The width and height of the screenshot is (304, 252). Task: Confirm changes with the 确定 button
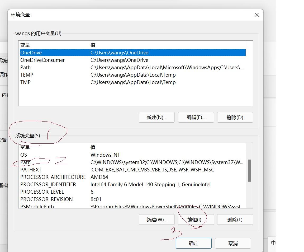[193, 243]
